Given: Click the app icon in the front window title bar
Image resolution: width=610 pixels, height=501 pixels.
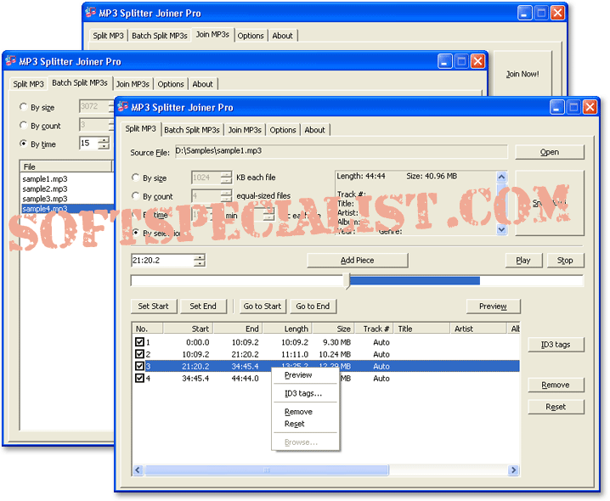Looking at the screenshot, I should click(x=123, y=107).
